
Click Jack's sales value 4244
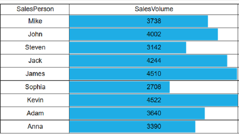154,61
